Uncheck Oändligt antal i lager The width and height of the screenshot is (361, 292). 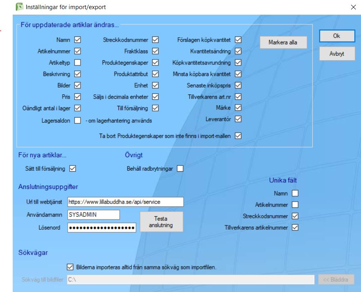click(x=78, y=108)
